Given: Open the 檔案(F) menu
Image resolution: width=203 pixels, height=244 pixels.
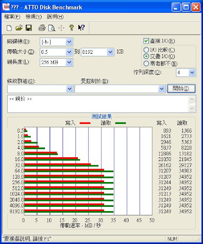Looking at the screenshot, I should click(12, 17).
